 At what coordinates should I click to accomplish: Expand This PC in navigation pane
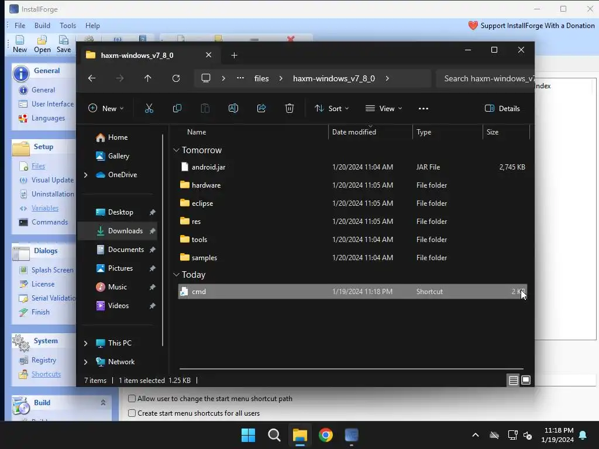(85, 343)
